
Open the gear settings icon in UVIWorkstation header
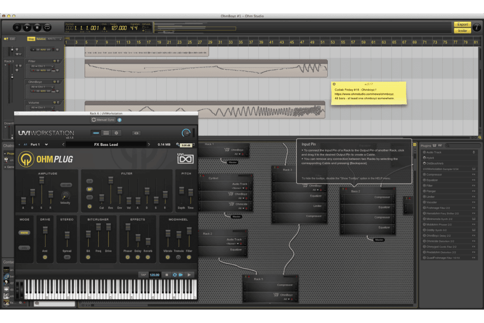point(116,132)
